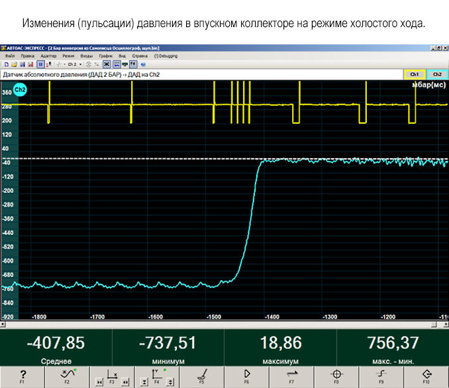Click the 360 pressure axis label
The image size is (449, 388).
tap(7, 93)
